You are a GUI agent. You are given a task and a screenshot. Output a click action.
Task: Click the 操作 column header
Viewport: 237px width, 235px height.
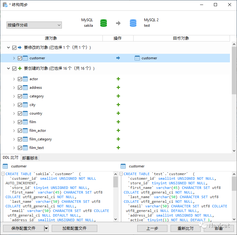pos(118,38)
